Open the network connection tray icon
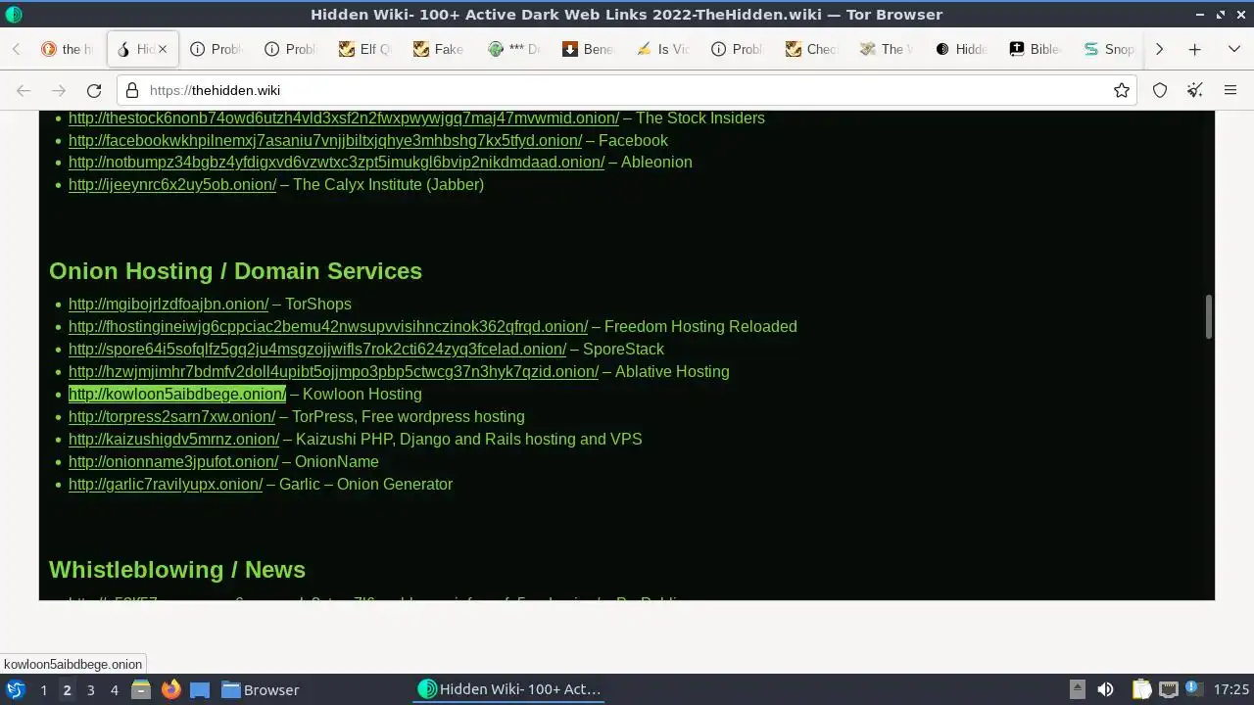 [1168, 689]
